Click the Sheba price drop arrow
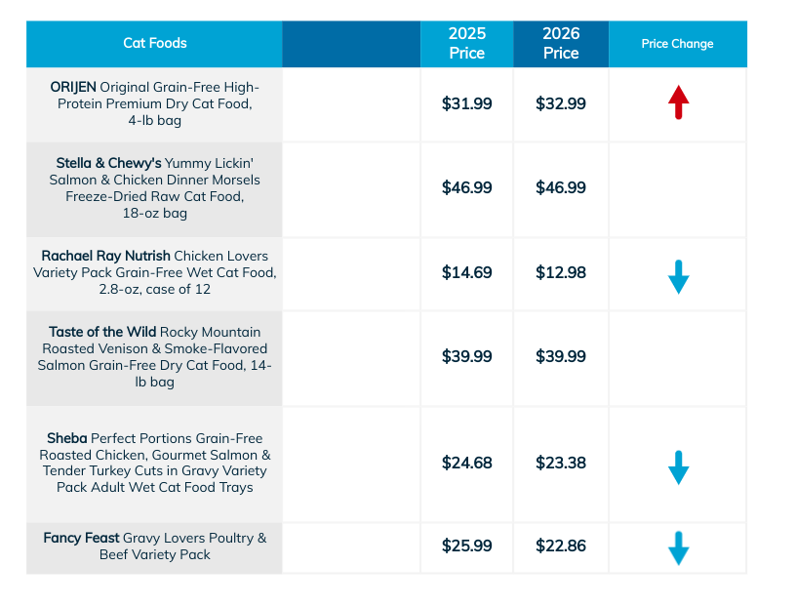This screenshot has width=796, height=607. point(679,466)
